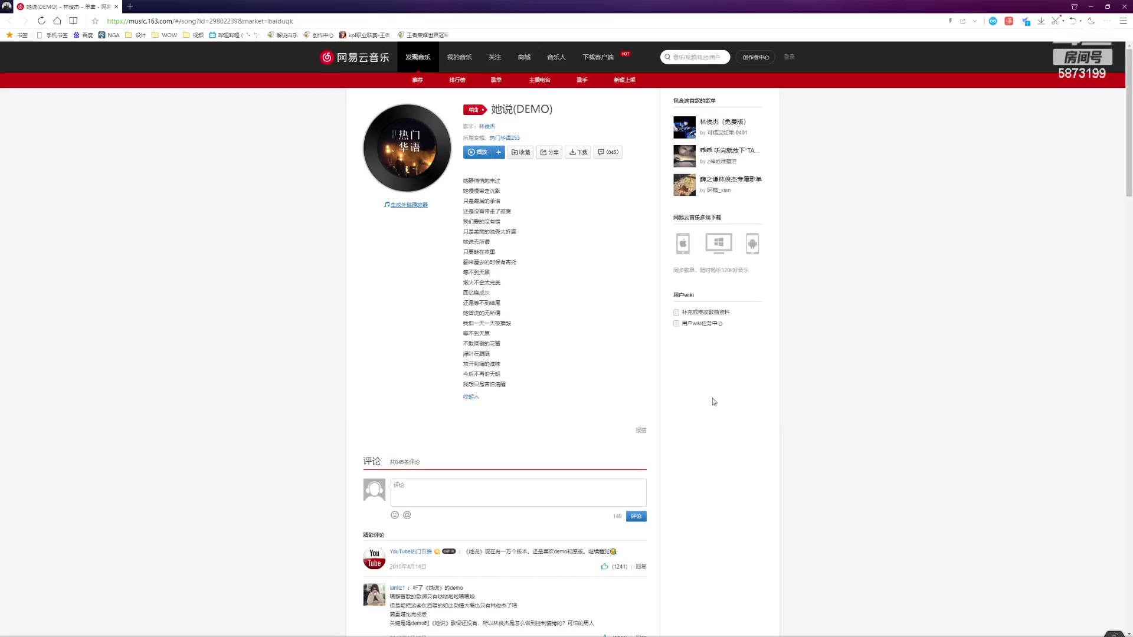
Task: Click the comment text input box
Action: click(x=518, y=492)
